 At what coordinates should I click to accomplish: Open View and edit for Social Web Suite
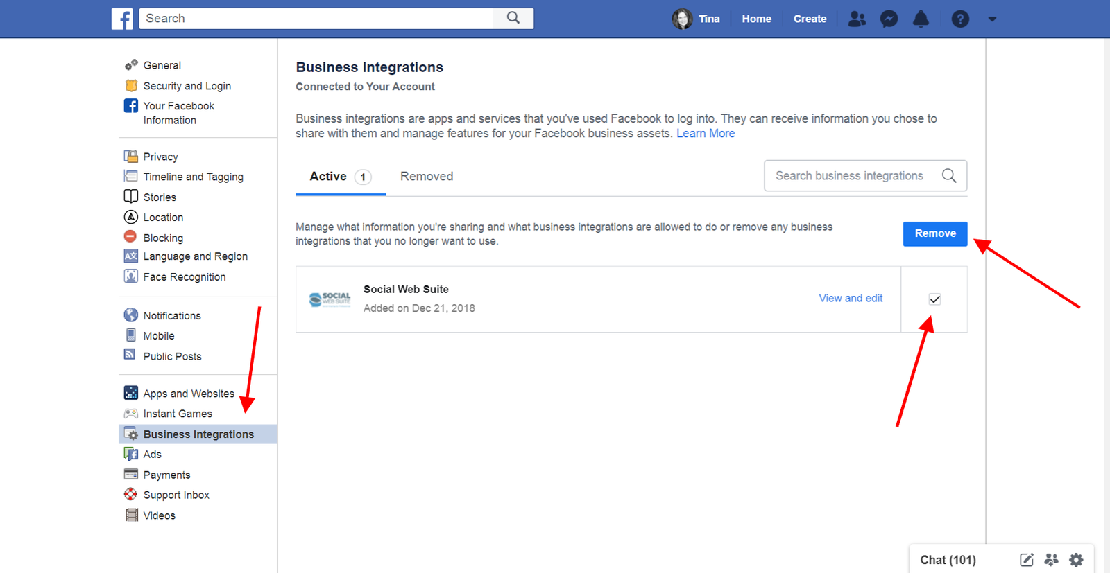click(851, 298)
